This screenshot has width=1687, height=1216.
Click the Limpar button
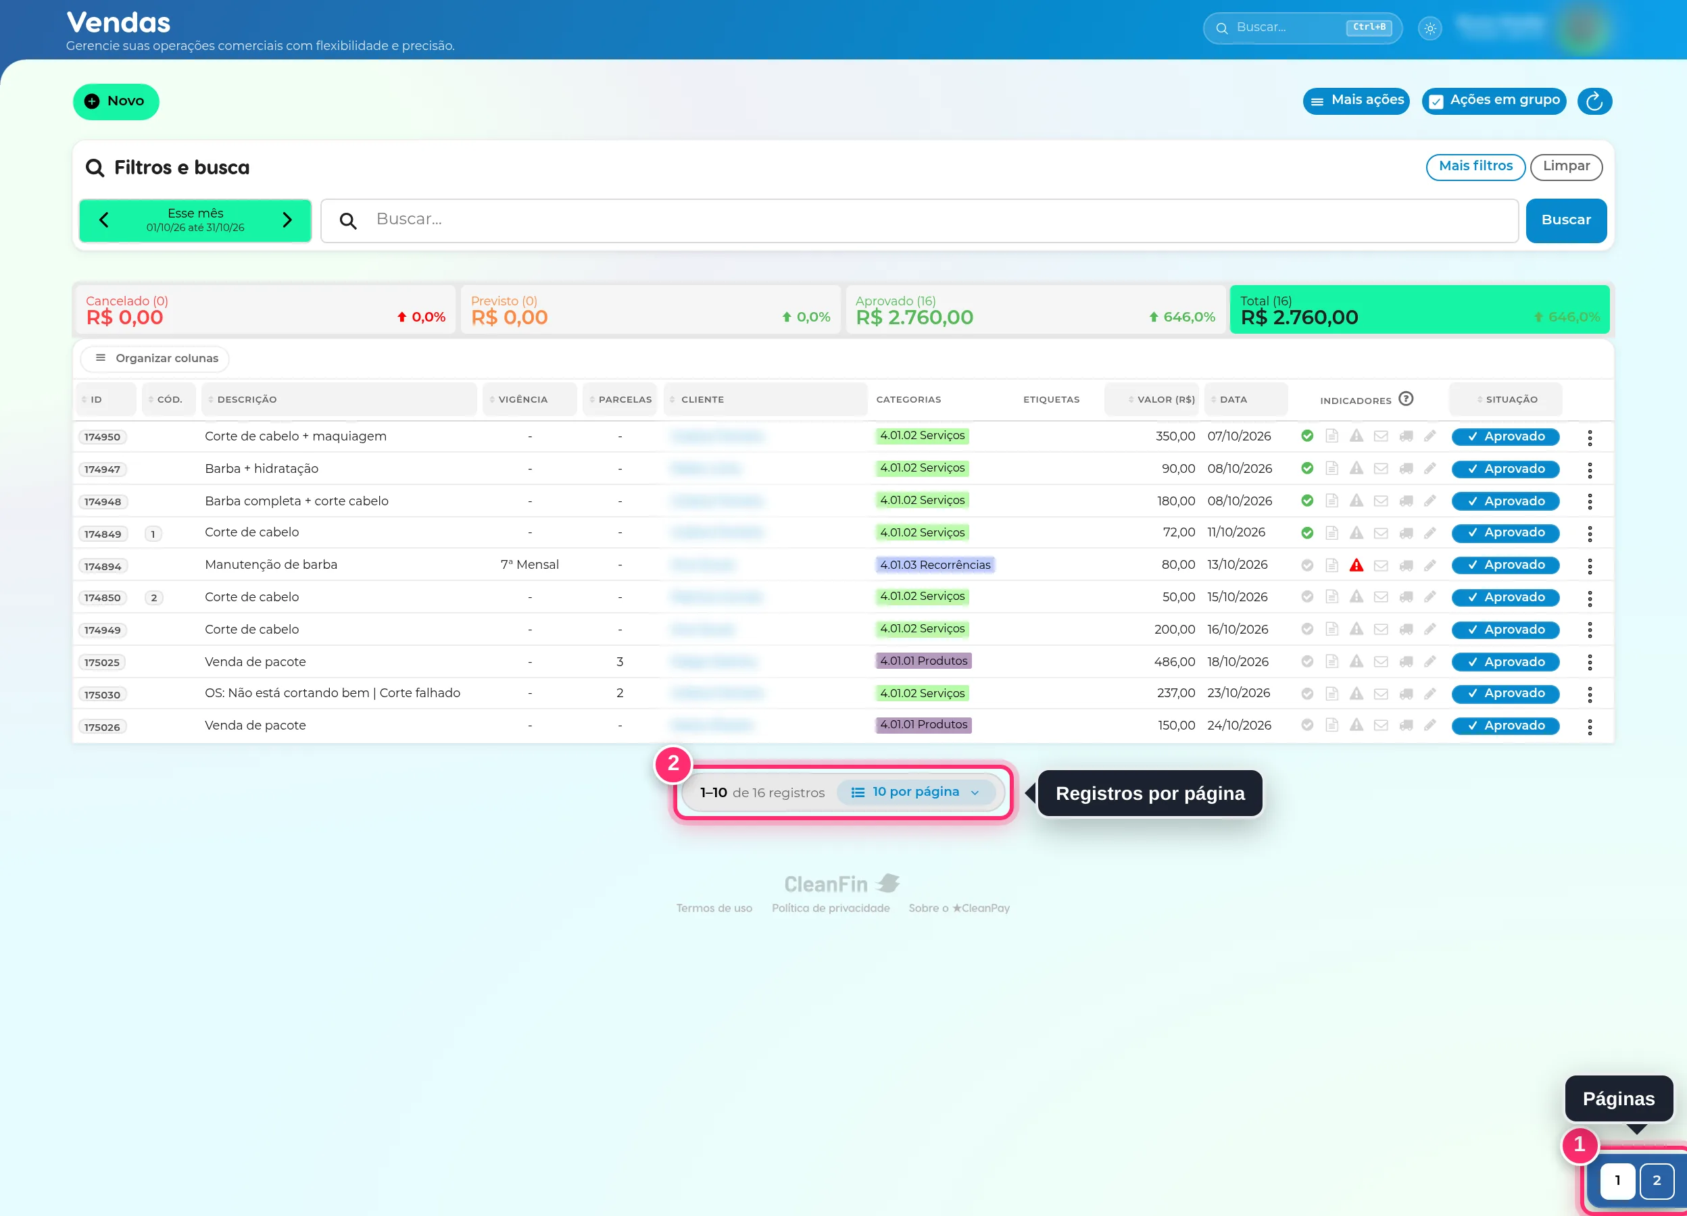[x=1566, y=166]
